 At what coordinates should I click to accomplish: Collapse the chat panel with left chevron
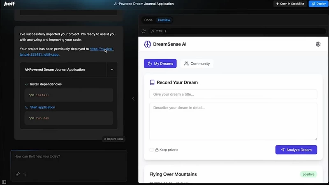pos(133,99)
